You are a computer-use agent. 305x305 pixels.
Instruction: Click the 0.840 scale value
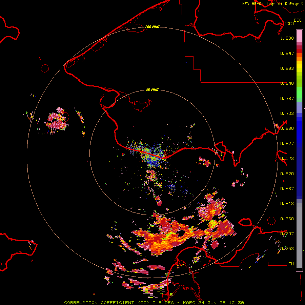tap(287, 83)
